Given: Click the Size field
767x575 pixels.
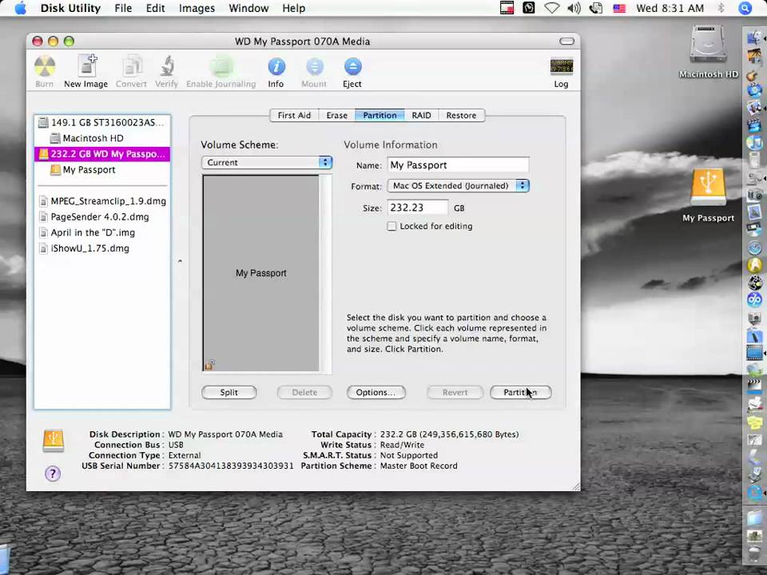Looking at the screenshot, I should (x=417, y=208).
